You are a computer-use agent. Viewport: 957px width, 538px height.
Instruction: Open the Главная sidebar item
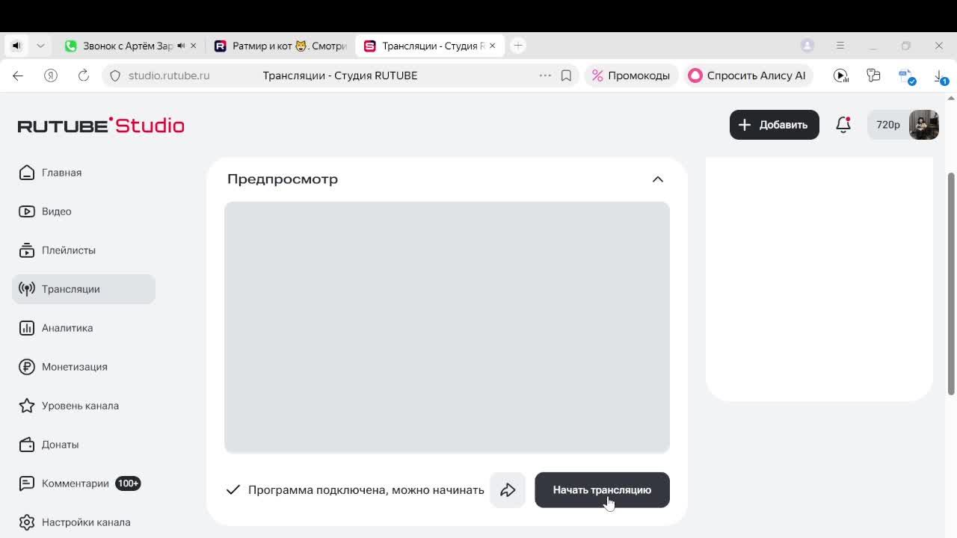84,173
